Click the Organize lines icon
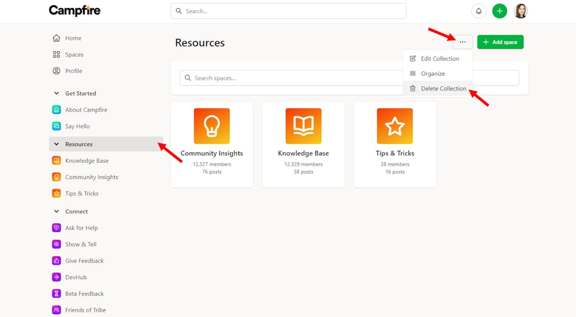This screenshot has width=576, height=317. coord(412,74)
